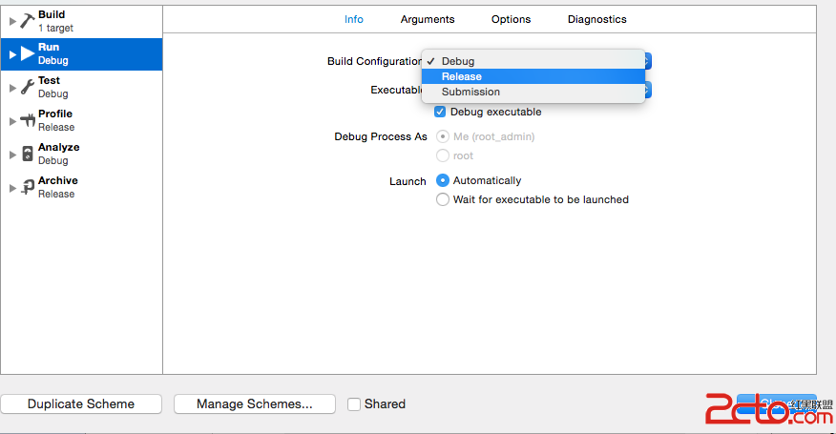This screenshot has height=434, width=836.
Task: Select Automatically launch radio button
Action: [443, 180]
